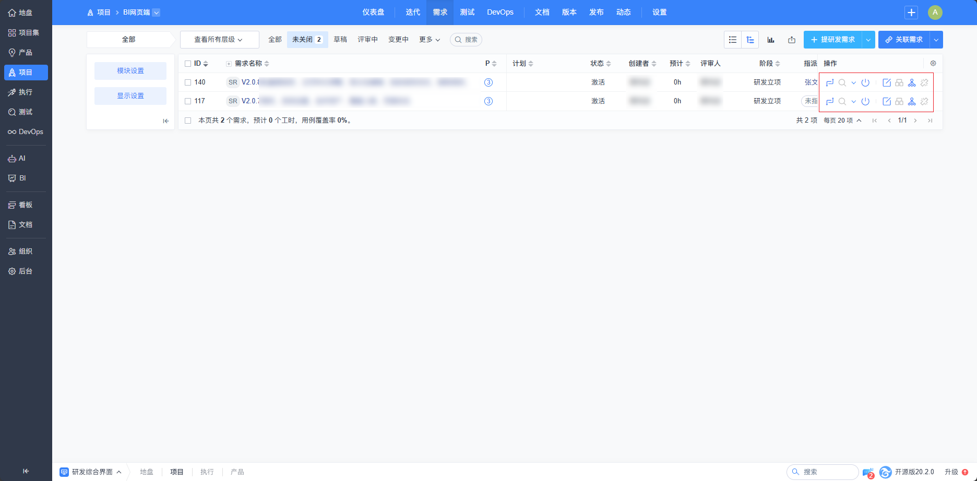Filter requirements by 评审中

click(x=367, y=40)
